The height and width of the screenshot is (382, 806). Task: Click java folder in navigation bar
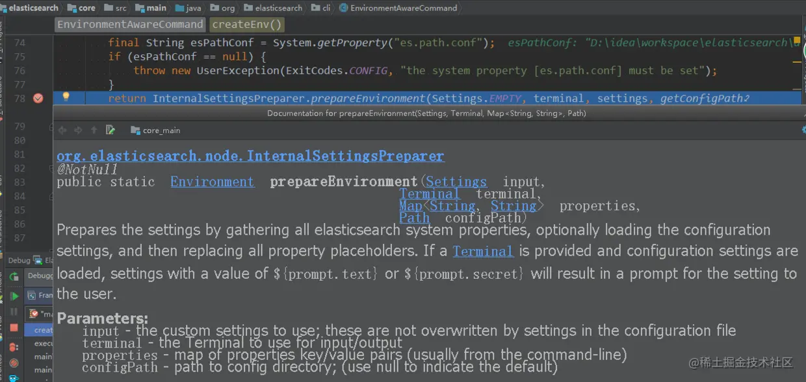tap(188, 8)
